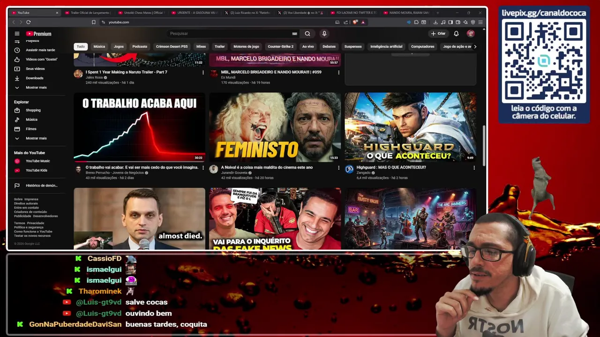The height and width of the screenshot is (337, 600).
Task: Select the Counter-Strike 2 chip
Action: click(280, 46)
